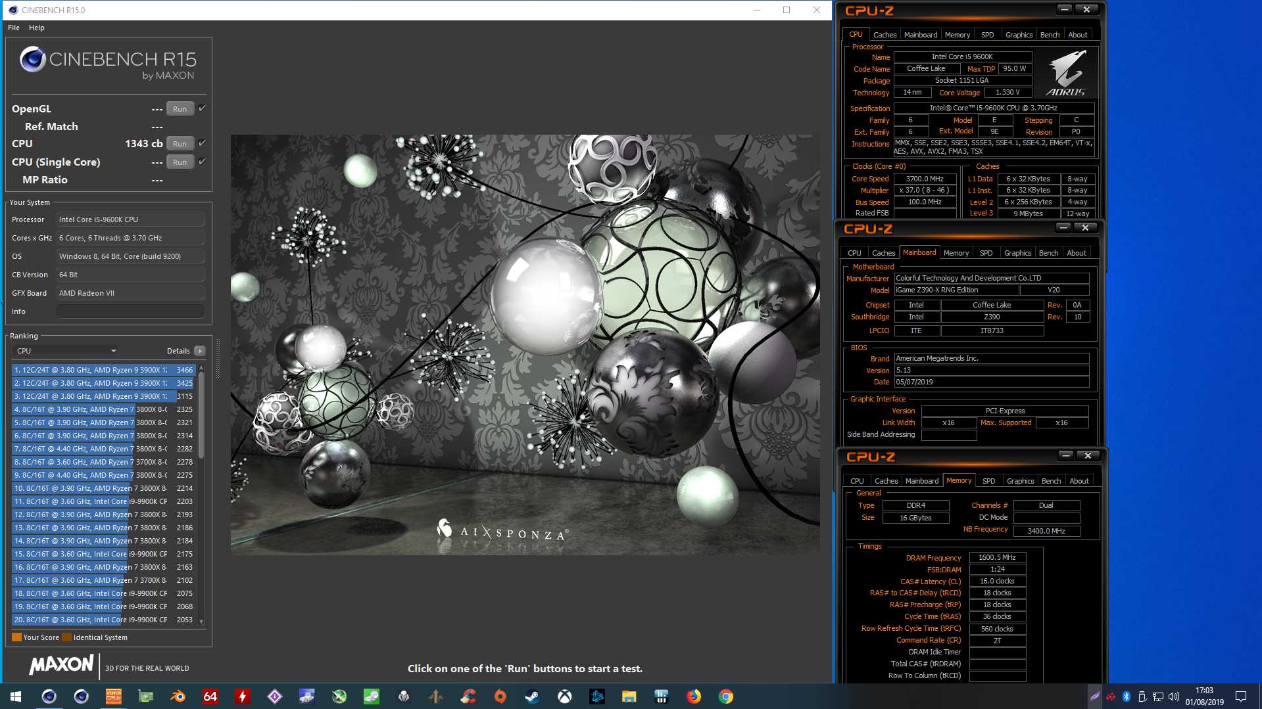Open About tab in top CPU-Z window
Screen dimensions: 1262x709
pos(1077,35)
